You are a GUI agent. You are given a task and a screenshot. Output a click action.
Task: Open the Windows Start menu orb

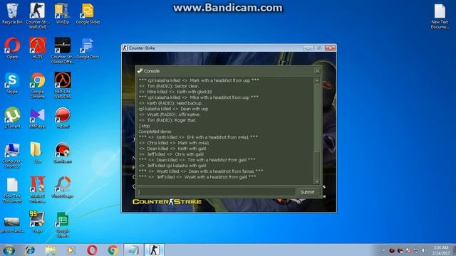[x=9, y=250]
